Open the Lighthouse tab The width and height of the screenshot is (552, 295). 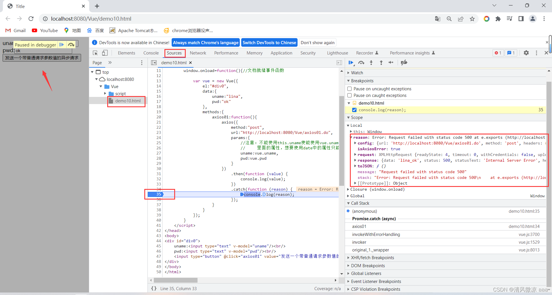(x=338, y=53)
